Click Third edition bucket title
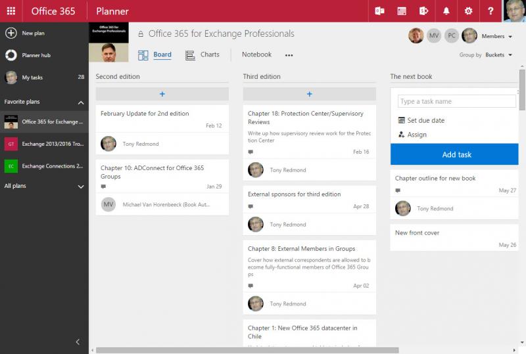This screenshot has width=526, height=354. 262,76
